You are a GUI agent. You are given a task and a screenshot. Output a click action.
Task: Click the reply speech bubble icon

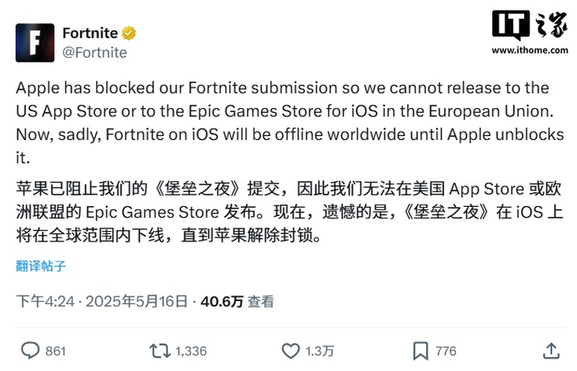[30, 351]
